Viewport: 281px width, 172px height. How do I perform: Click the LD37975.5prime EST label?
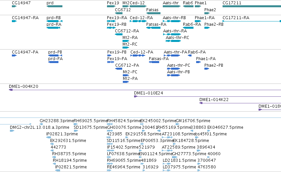coord(179,167)
